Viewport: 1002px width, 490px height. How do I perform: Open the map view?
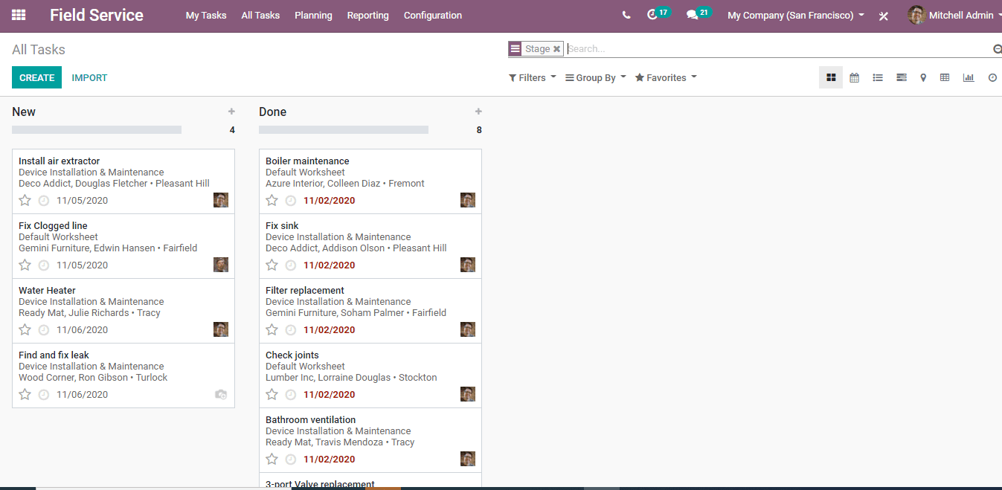point(923,77)
